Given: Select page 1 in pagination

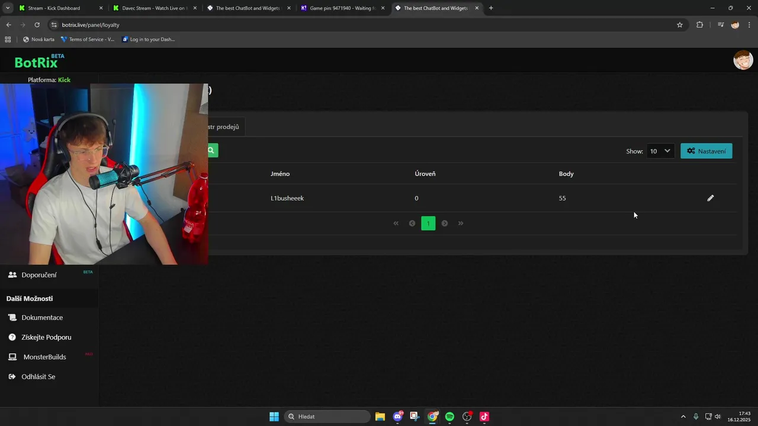Looking at the screenshot, I should click(x=428, y=223).
